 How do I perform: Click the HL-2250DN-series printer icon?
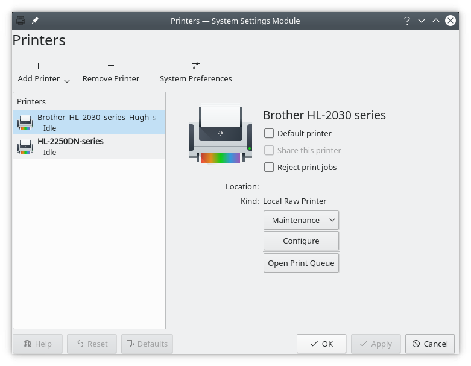tap(25, 147)
